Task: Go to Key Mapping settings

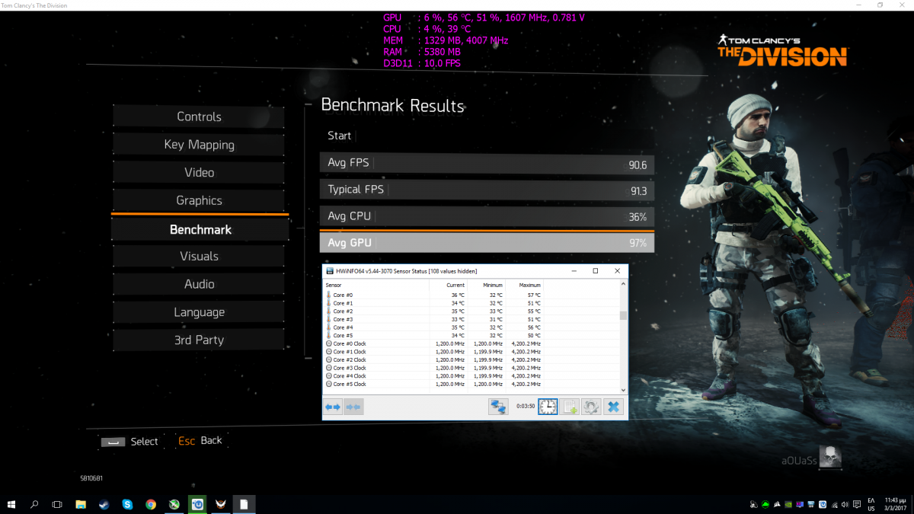Action: pos(199,145)
